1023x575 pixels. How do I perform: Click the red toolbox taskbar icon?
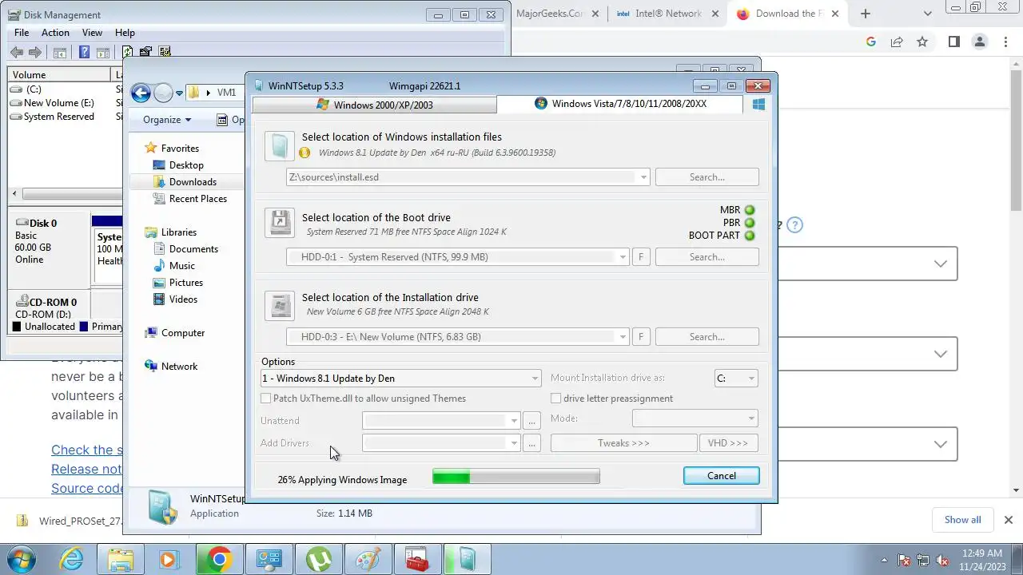click(x=417, y=560)
